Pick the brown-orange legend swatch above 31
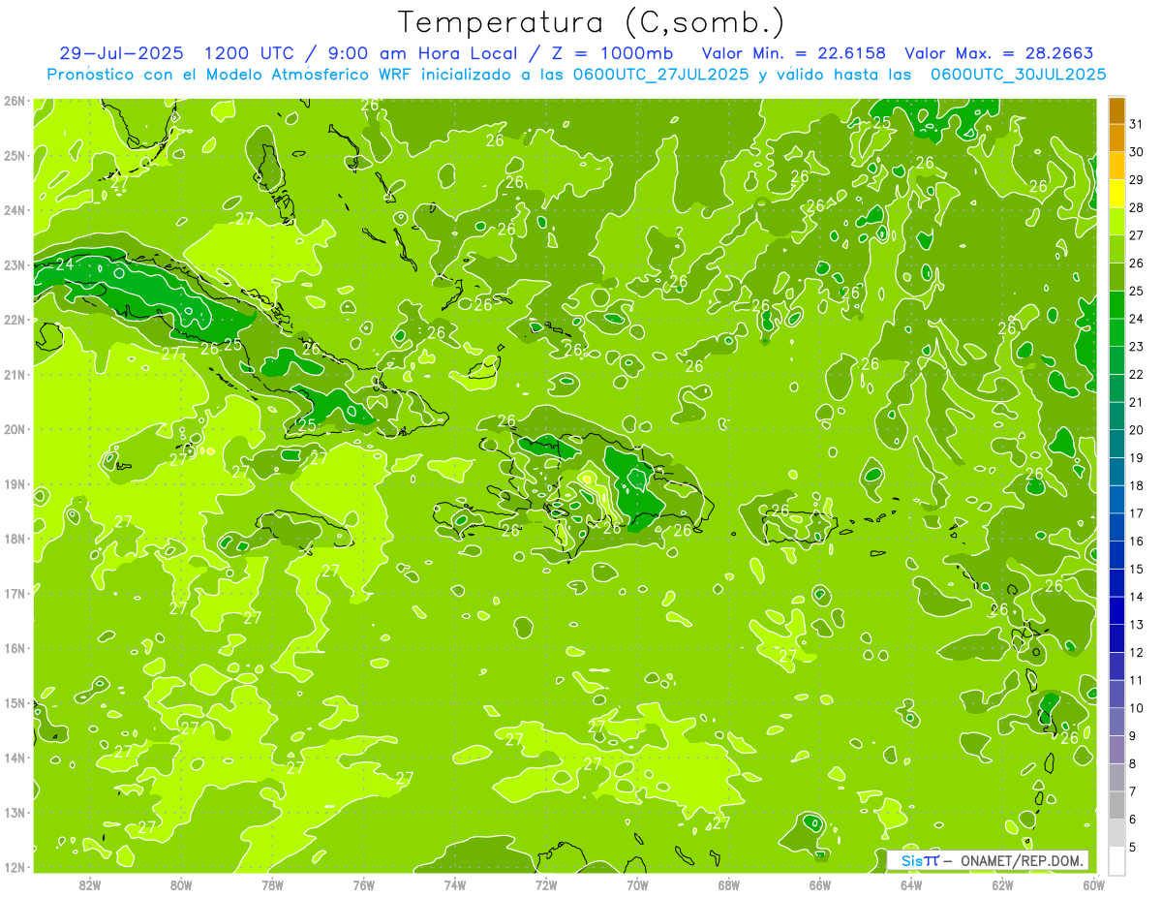The image size is (1162, 898). point(1116,110)
